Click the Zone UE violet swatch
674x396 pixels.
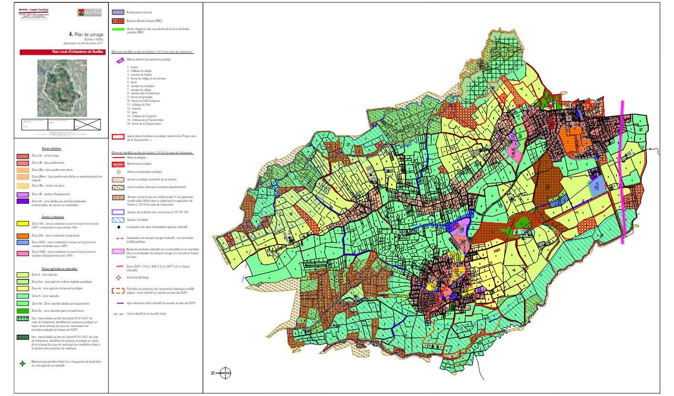coord(23,194)
